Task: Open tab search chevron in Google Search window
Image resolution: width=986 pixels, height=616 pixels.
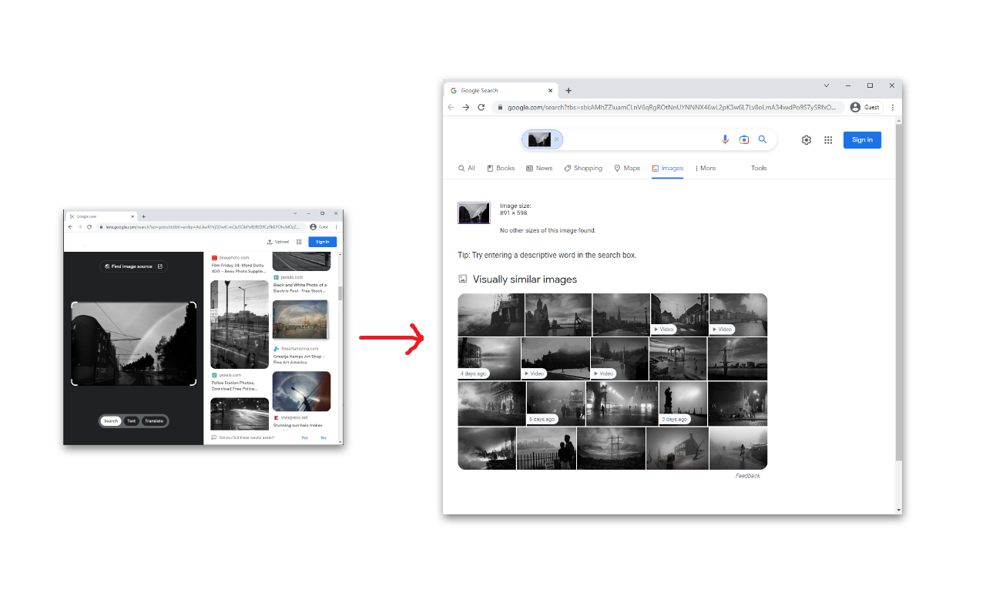Action: [827, 85]
